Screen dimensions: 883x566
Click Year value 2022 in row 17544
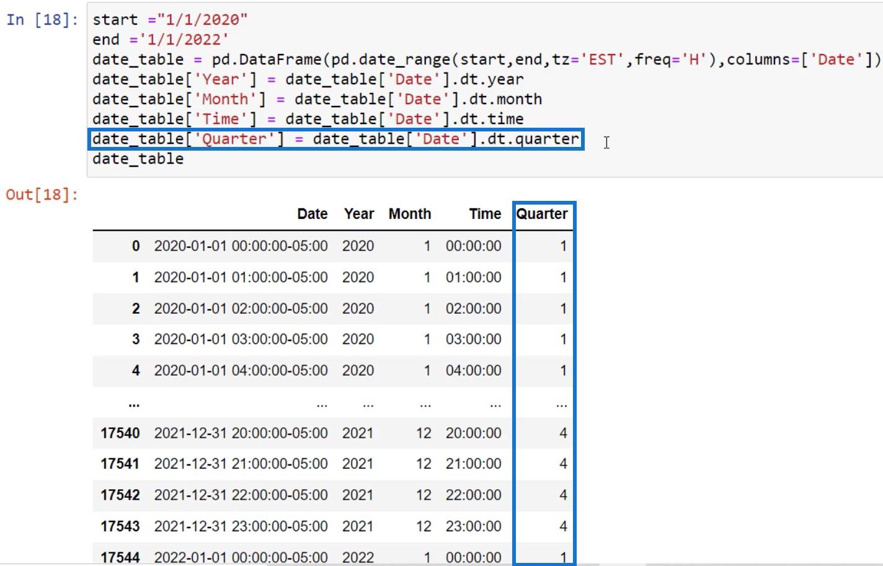(x=358, y=557)
